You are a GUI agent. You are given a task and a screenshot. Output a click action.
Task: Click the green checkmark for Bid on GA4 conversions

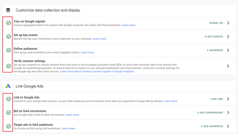click(x=9, y=113)
